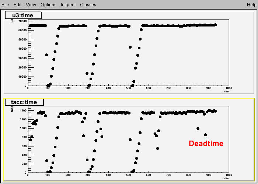Click the 30000 y-axis label in u3 plot
258x184 pixels.
pos(22,58)
